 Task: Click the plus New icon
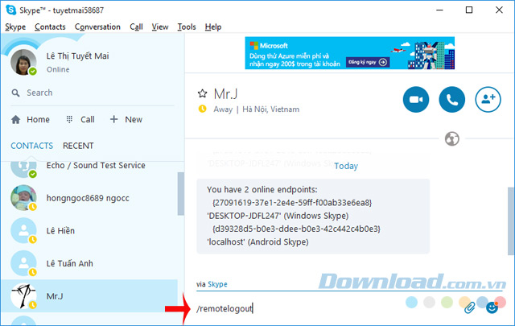(113, 119)
